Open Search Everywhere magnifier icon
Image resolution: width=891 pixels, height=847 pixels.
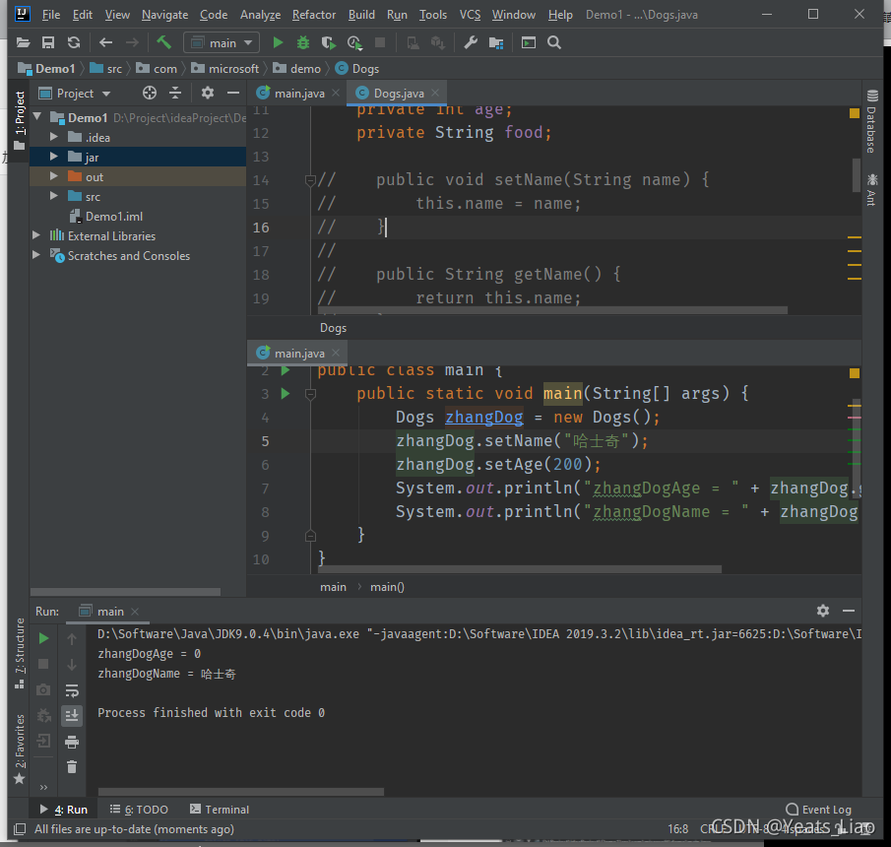[554, 42]
